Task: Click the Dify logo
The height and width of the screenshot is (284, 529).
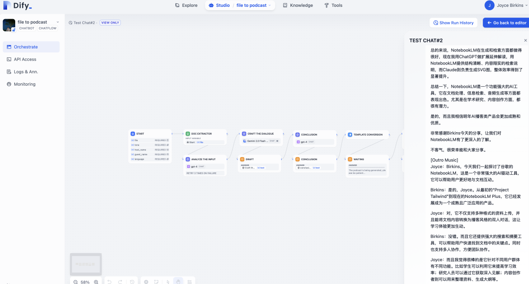Action: coord(18,5)
